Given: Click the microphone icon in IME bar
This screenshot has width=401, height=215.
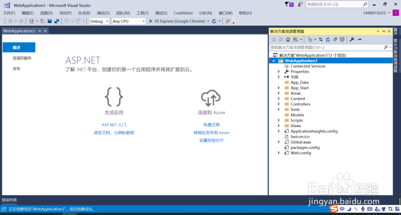Looking at the screenshot, I should point(363,209).
